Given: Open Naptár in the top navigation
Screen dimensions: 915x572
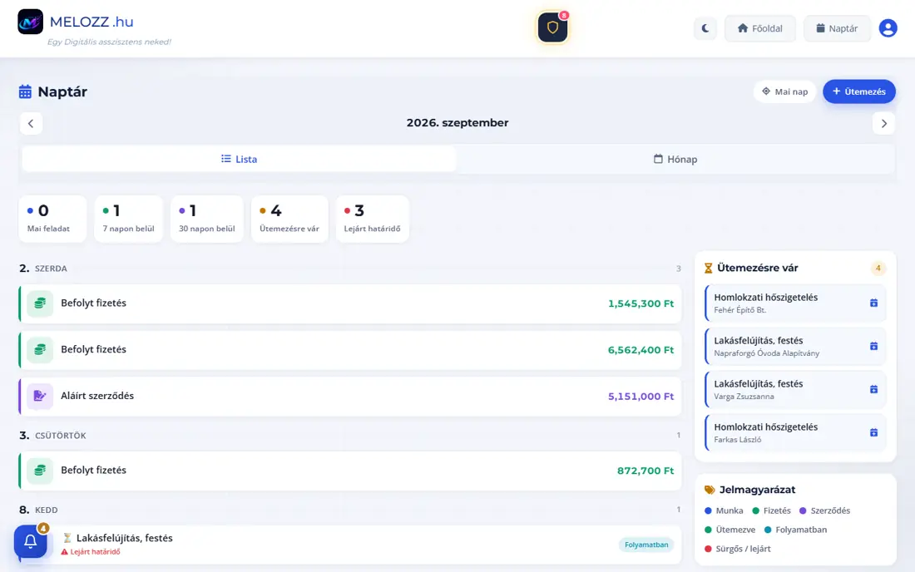Looking at the screenshot, I should click(837, 28).
